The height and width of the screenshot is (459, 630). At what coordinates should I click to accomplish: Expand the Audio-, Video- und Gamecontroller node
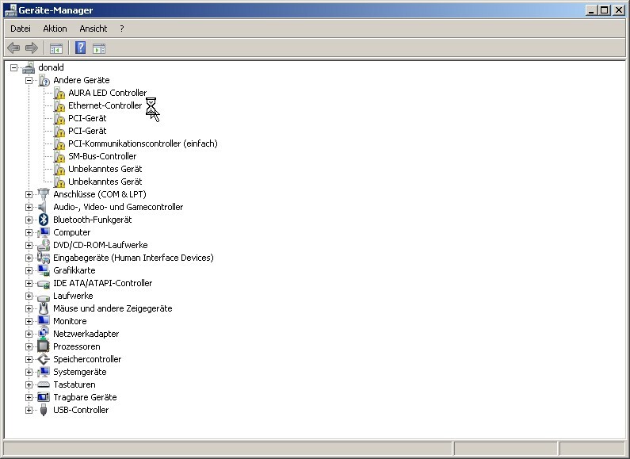pyautogui.click(x=29, y=207)
